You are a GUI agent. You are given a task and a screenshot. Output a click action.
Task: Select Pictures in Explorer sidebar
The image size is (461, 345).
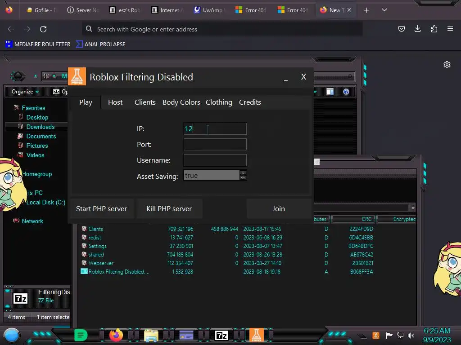[x=37, y=146]
